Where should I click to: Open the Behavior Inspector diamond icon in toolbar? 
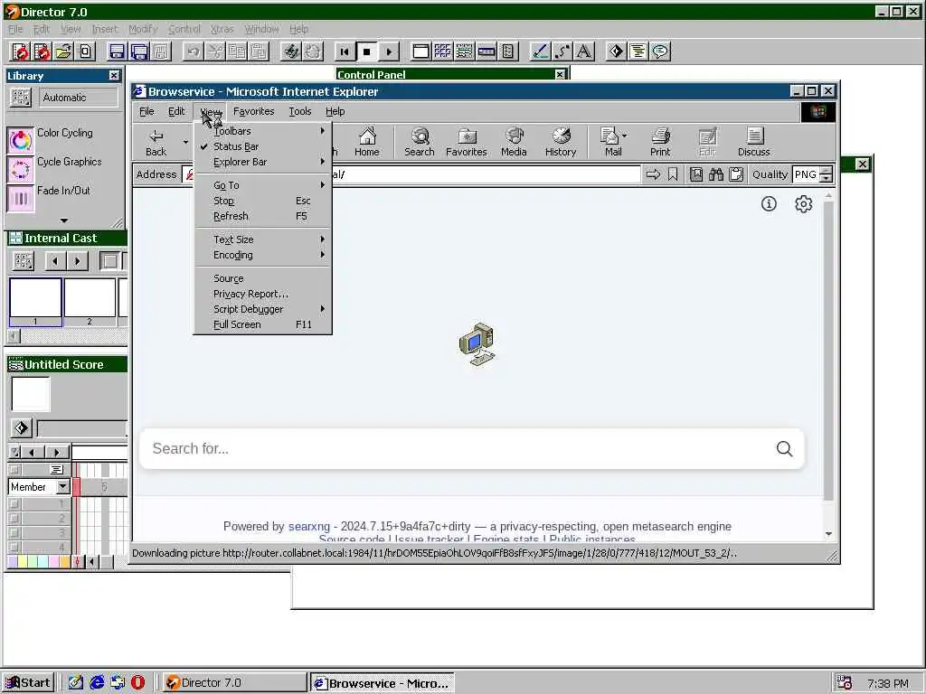point(616,52)
